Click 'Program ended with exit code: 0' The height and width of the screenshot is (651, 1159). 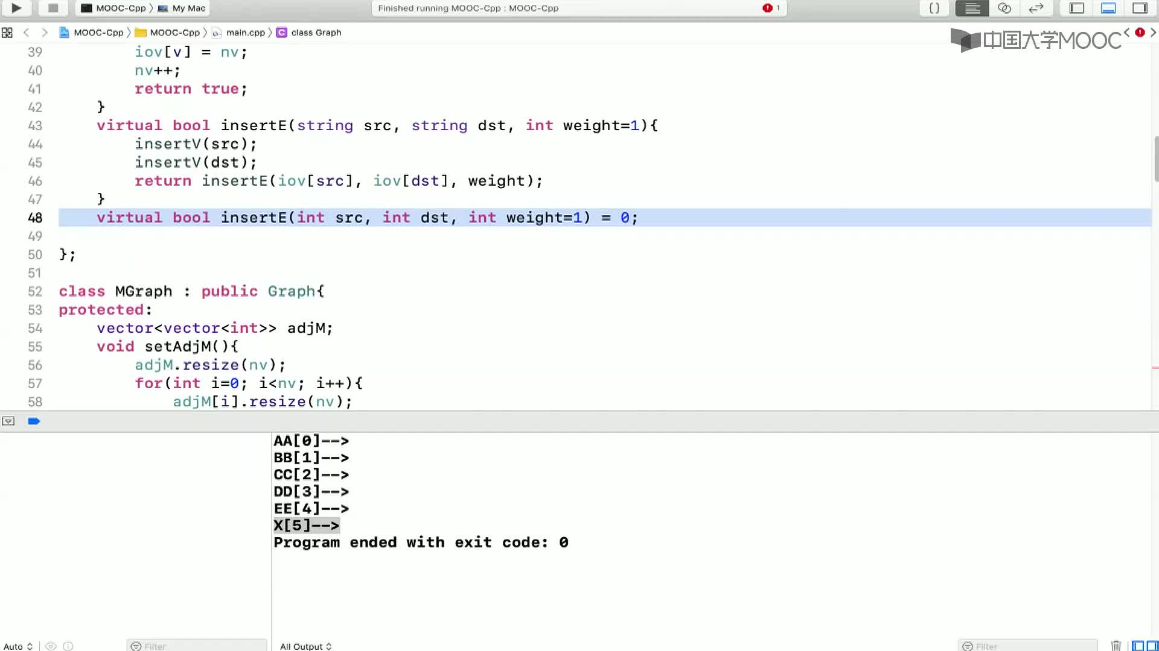click(x=421, y=542)
